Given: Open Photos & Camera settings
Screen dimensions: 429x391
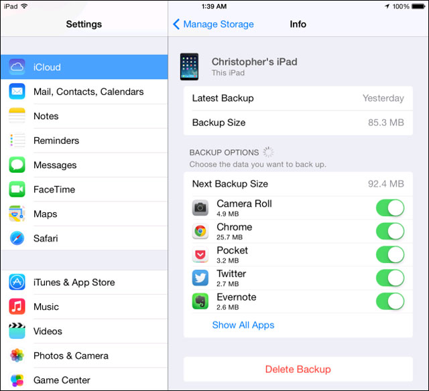Looking at the screenshot, I should [84, 356].
